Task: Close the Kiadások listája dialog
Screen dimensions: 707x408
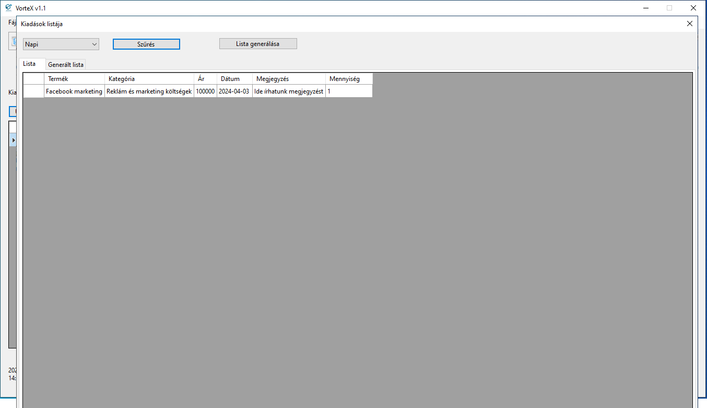Action: pos(689,24)
